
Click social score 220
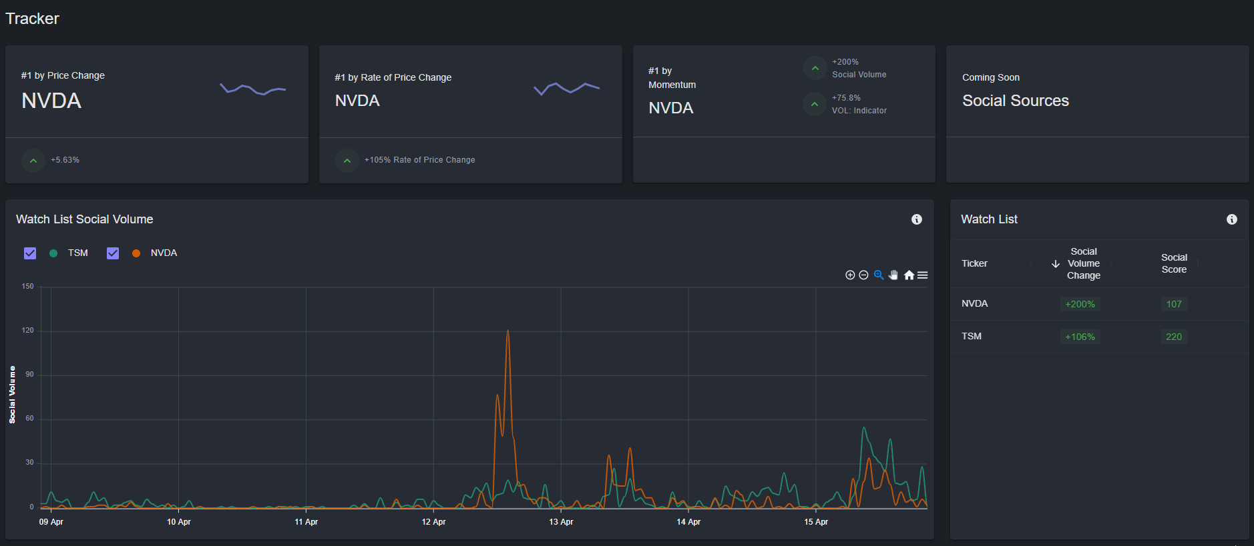[x=1174, y=337]
